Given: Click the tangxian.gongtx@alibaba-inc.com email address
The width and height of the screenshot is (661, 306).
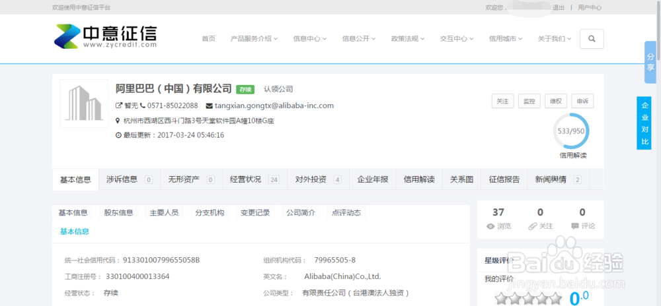Looking at the screenshot, I should [x=274, y=106].
